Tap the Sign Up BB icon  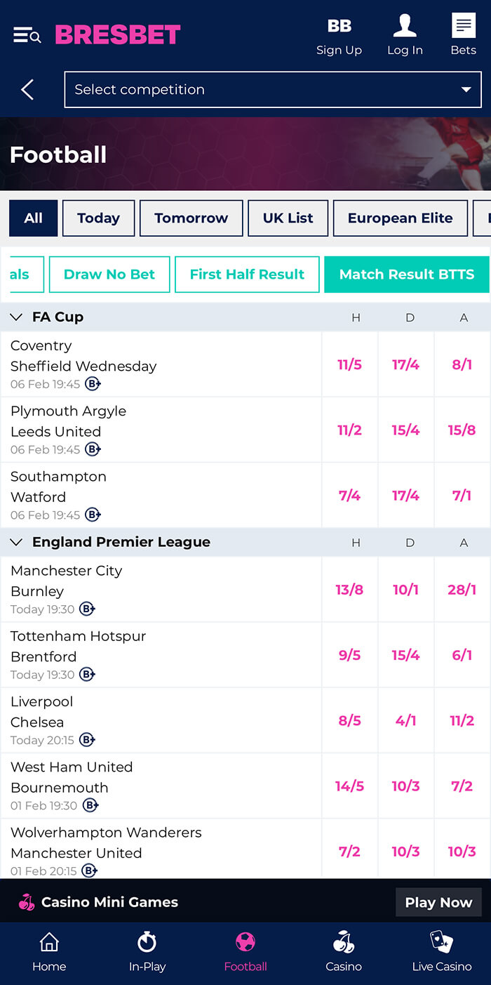point(339,26)
